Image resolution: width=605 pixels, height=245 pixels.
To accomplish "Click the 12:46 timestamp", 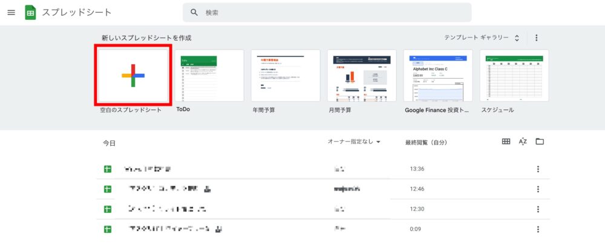I will click(417, 189).
